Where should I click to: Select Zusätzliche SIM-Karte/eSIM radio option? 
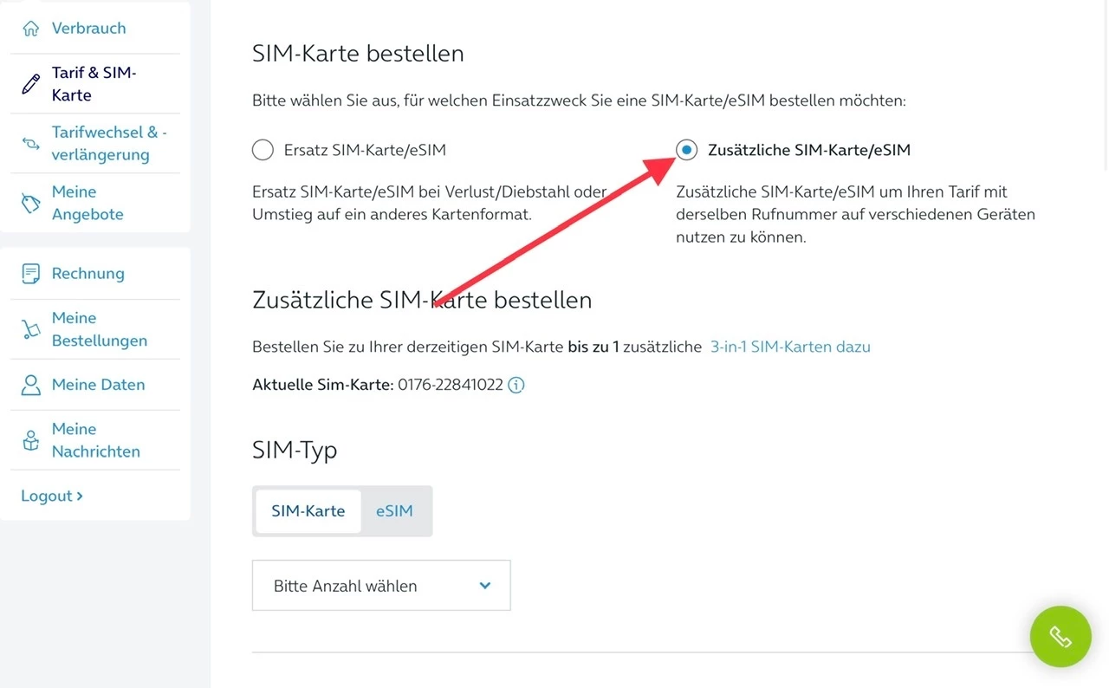click(686, 150)
